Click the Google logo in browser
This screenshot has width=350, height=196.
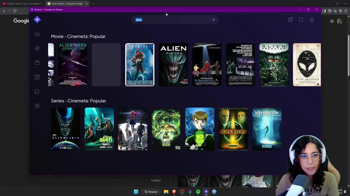coord(21,21)
